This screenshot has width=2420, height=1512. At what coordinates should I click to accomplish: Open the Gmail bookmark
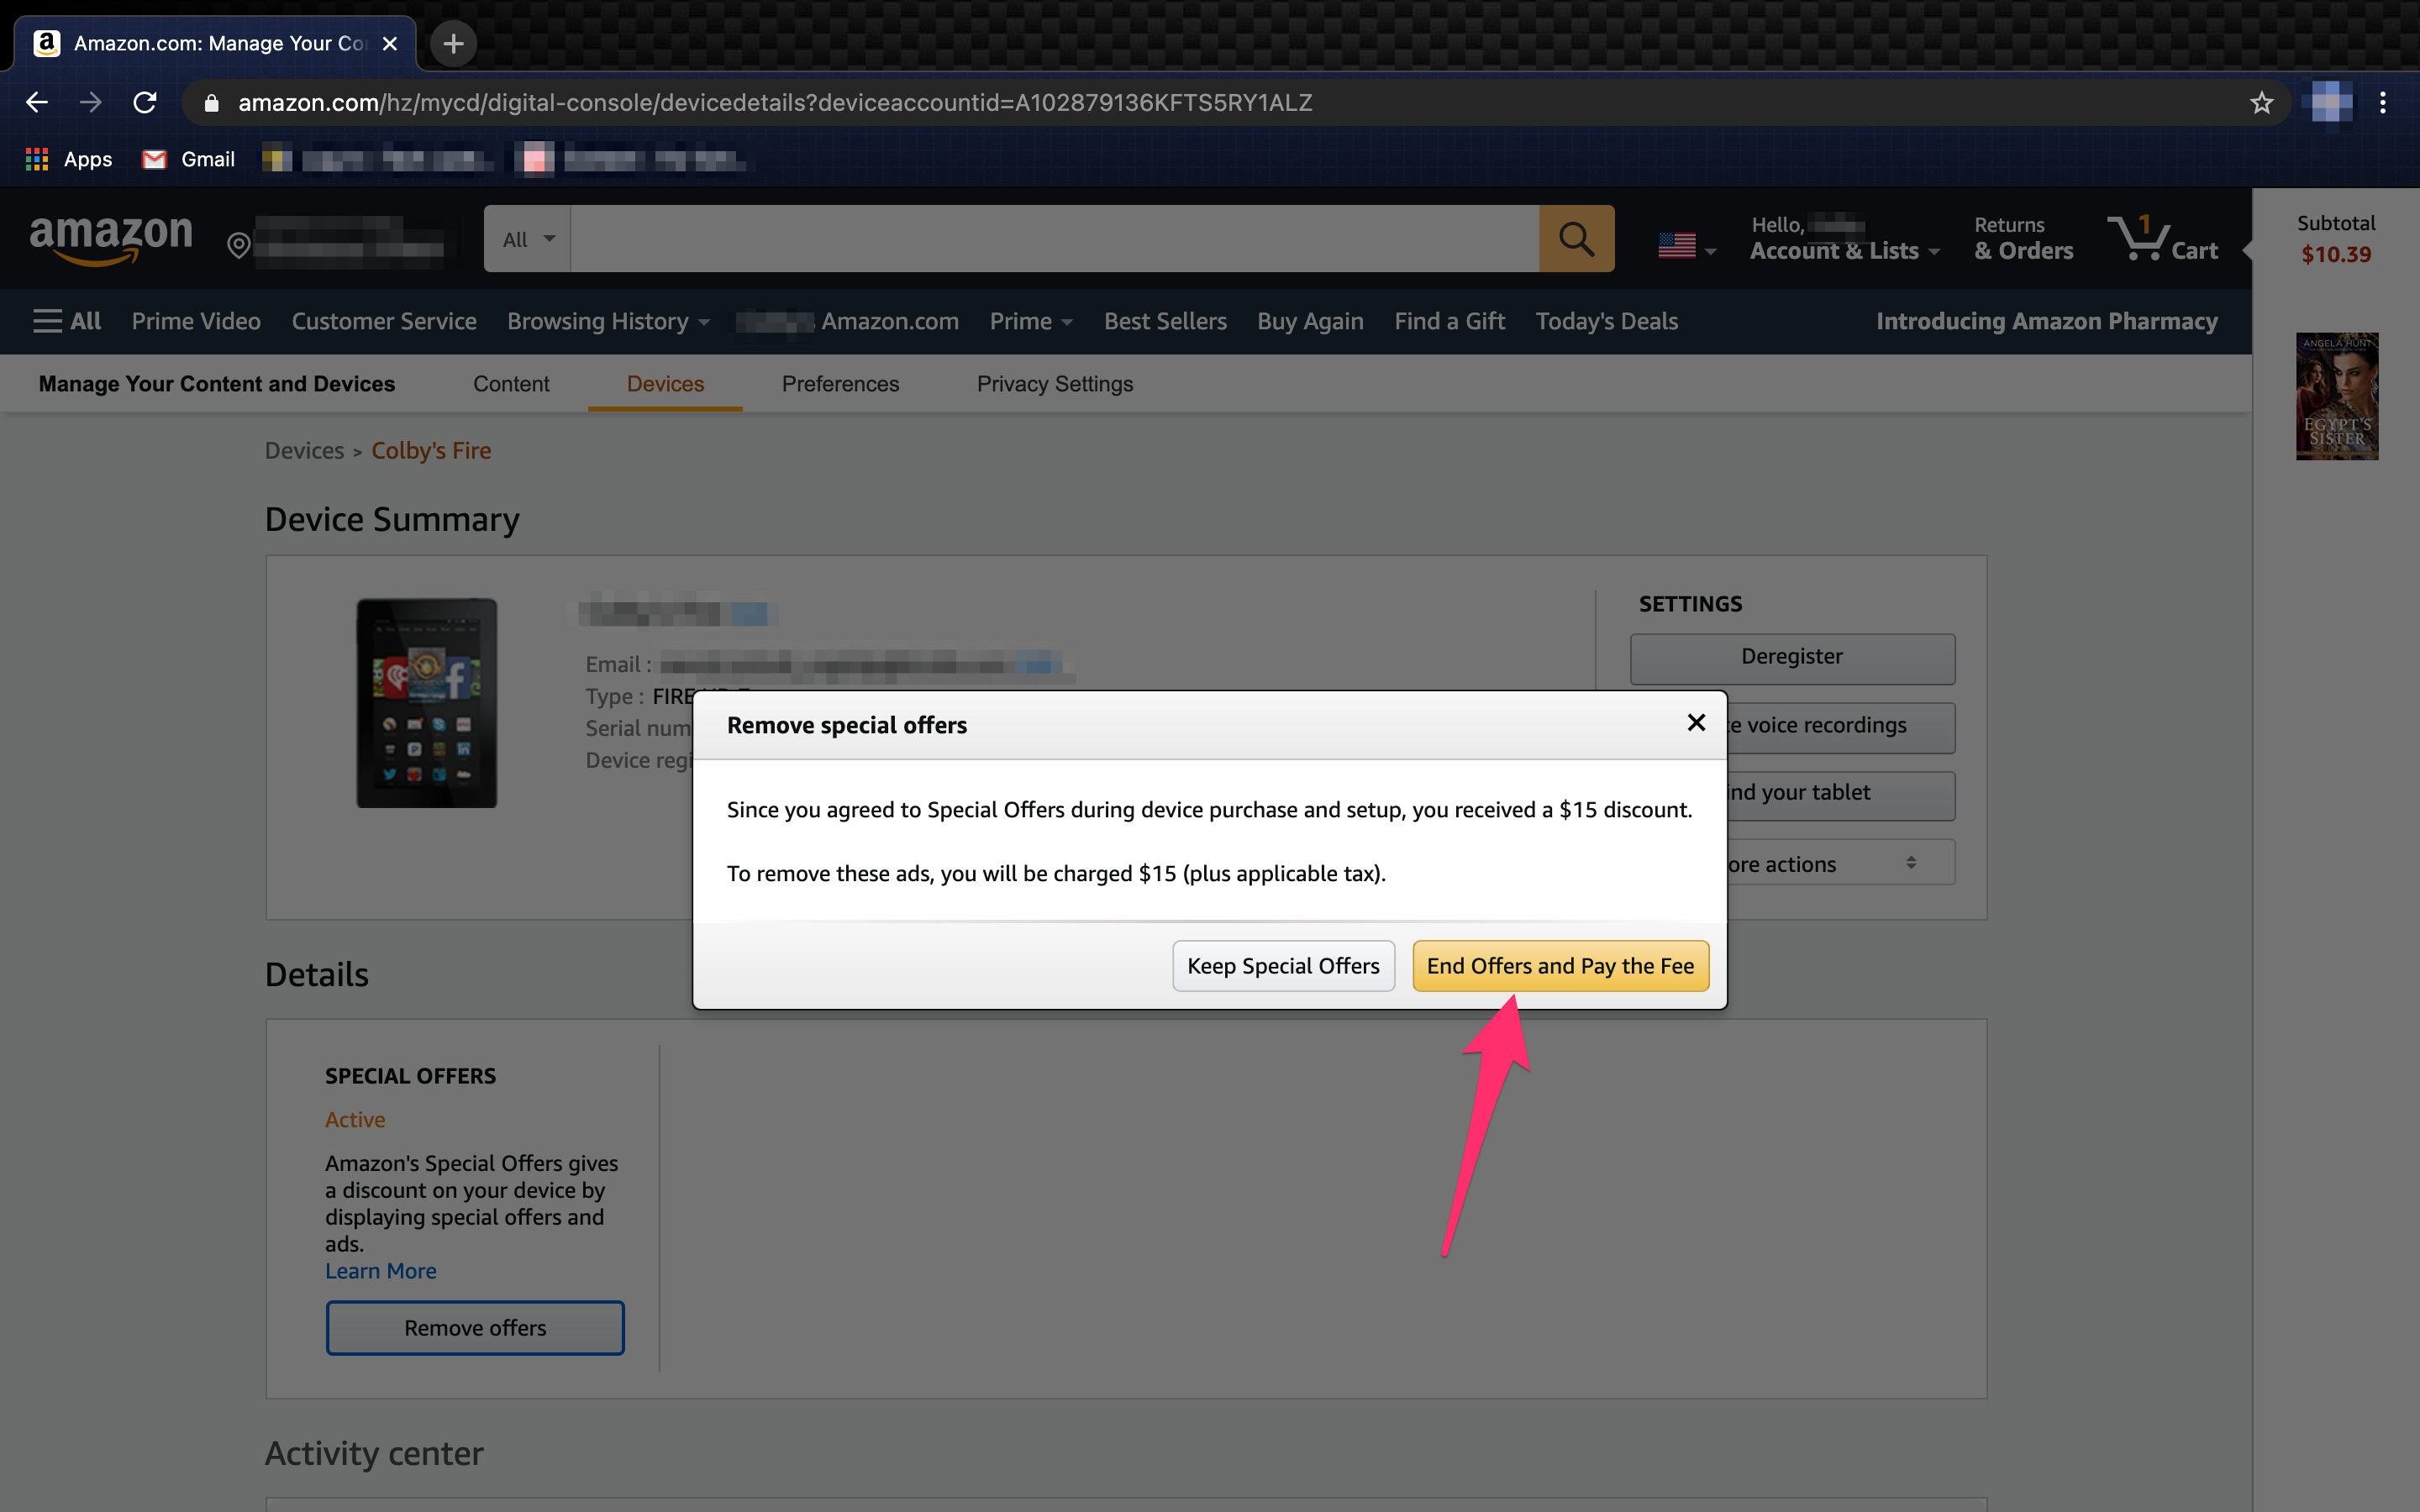pos(189,159)
